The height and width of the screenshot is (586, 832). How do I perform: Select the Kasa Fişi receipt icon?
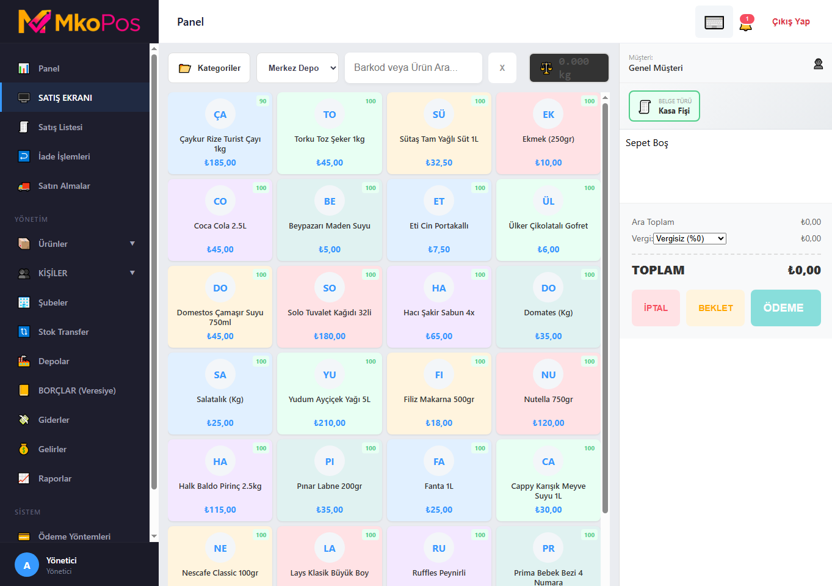[x=645, y=105]
